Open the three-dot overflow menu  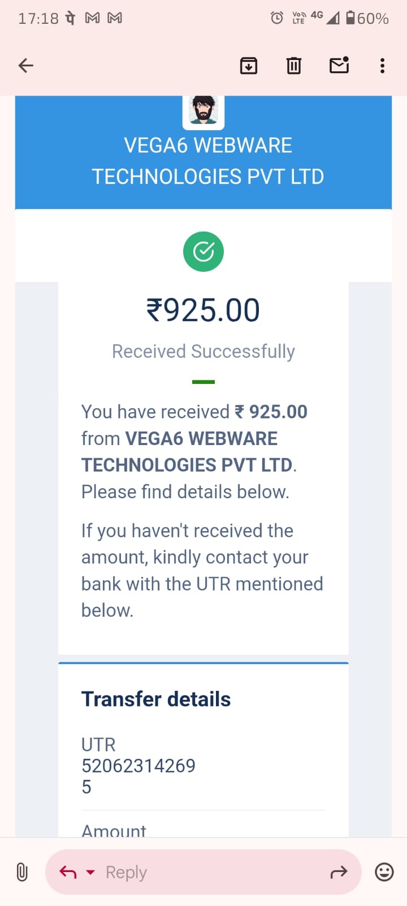point(383,66)
